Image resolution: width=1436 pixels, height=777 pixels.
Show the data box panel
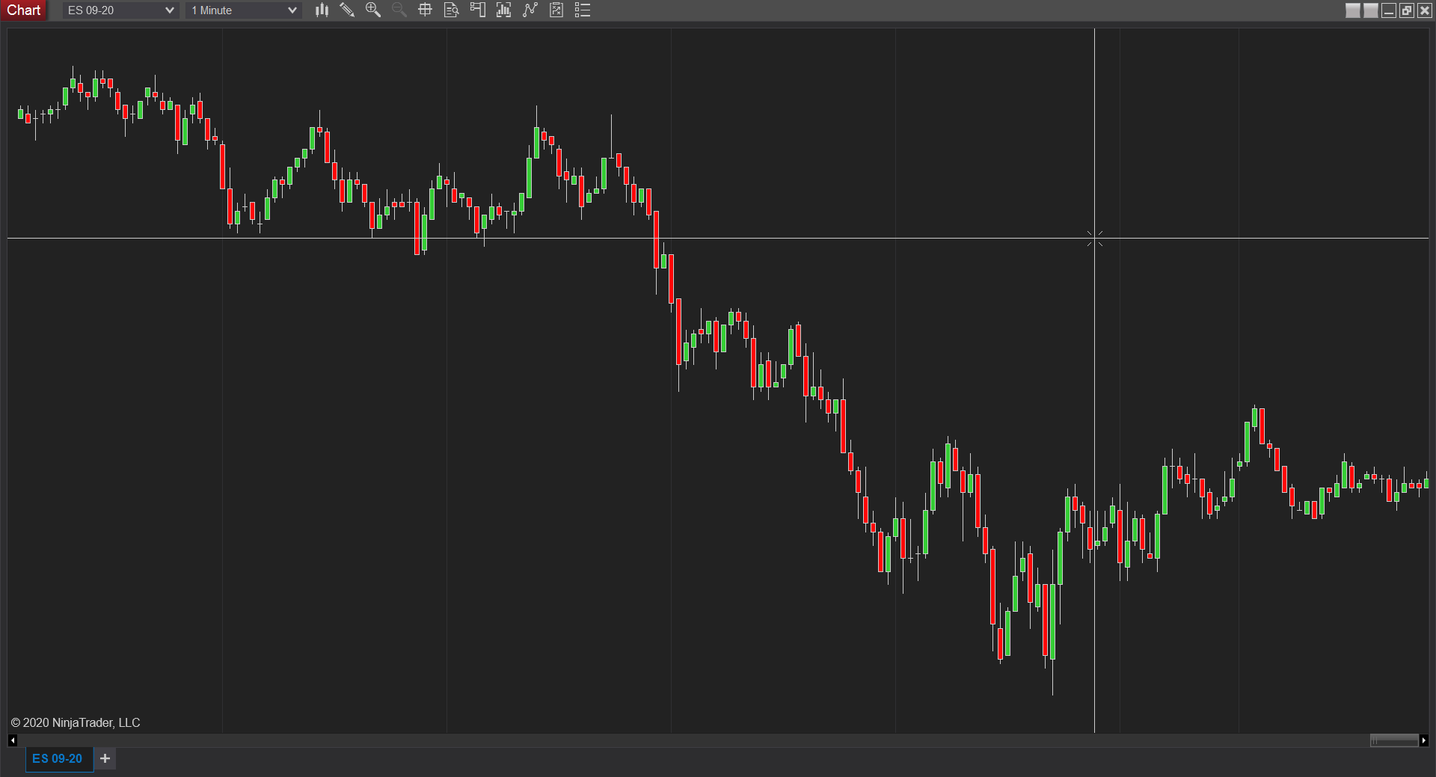point(452,10)
